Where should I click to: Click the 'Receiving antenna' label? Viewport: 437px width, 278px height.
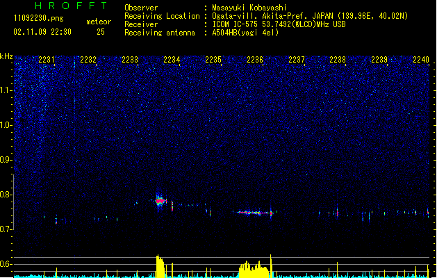(x=160, y=33)
